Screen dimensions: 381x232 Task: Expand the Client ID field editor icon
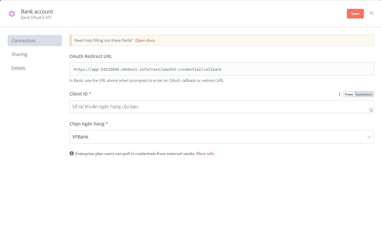(x=371, y=110)
